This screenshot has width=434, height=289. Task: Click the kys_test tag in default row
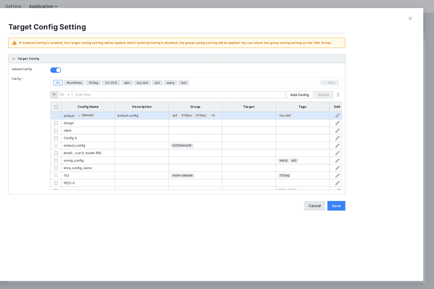(285, 116)
